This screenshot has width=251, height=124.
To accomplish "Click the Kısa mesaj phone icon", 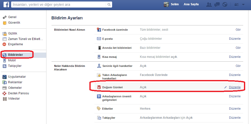I will coord(99,57).
